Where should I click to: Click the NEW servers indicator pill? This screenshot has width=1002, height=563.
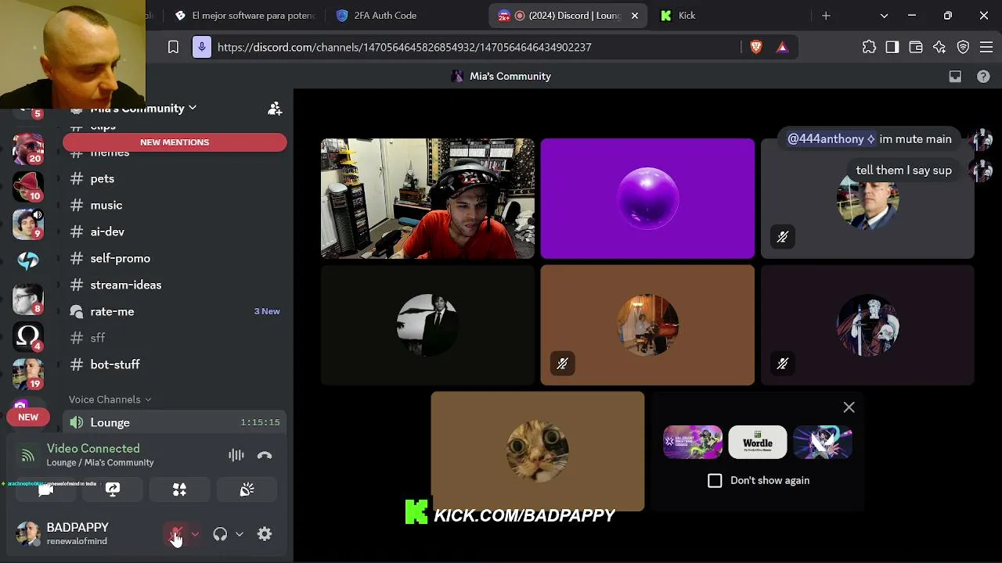pyautogui.click(x=28, y=418)
